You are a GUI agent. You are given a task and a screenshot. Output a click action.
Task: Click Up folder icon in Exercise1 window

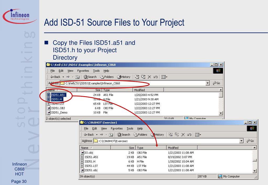tap(111, 135)
